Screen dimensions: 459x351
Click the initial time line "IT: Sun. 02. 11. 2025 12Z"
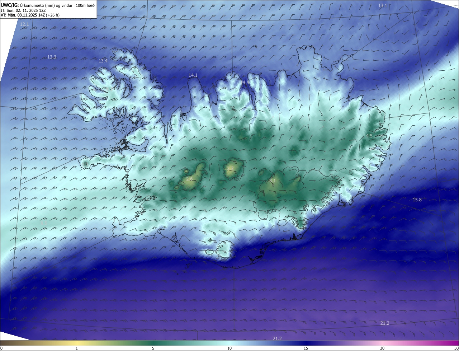coord(23,10)
